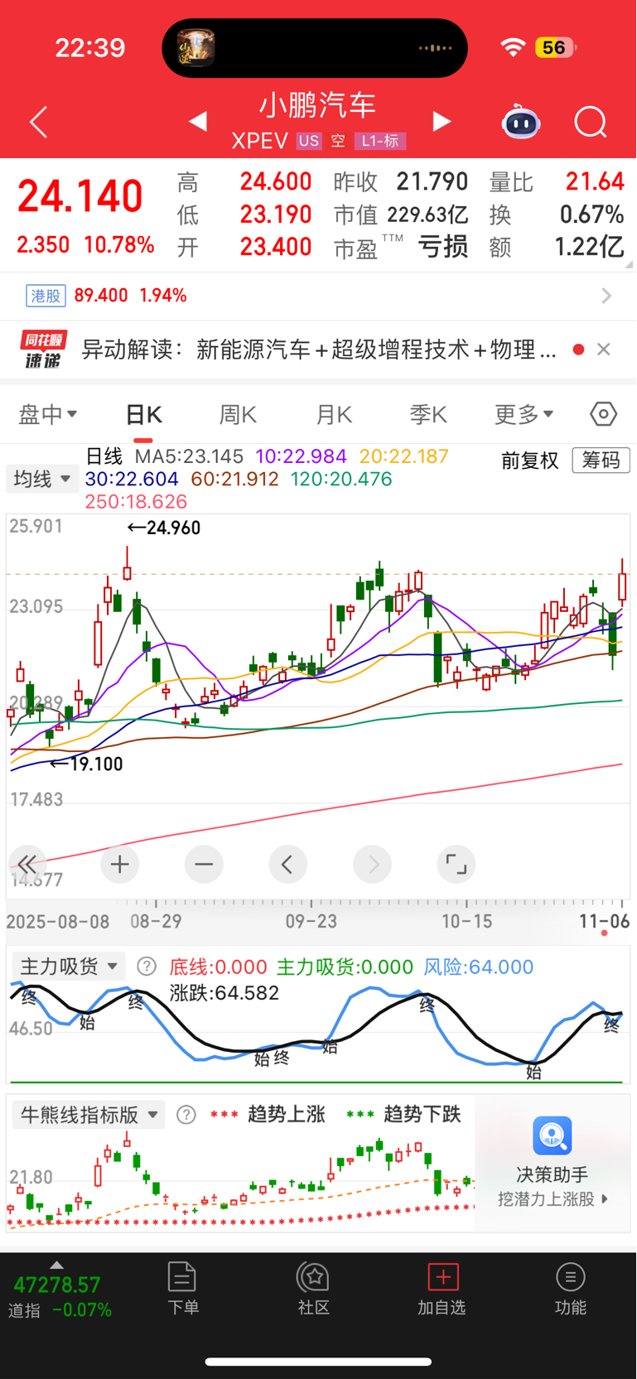Image resolution: width=637 pixels, height=1379 pixels.
Task: Tap 挖潜力上涨股 link
Action: (553, 1198)
